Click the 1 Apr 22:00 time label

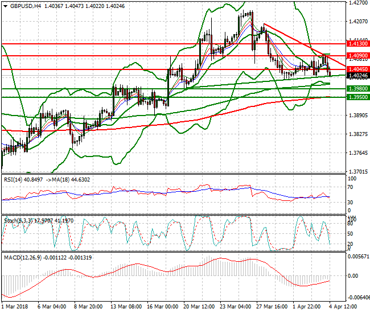306,307
